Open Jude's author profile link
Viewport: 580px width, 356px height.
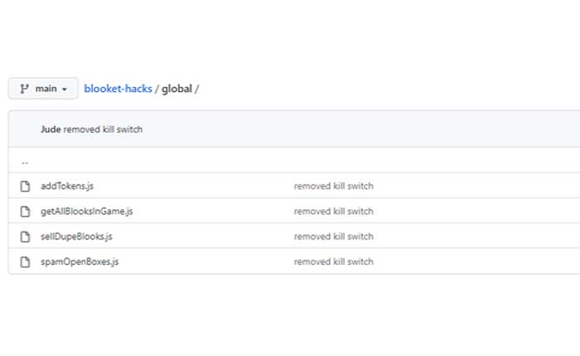(x=51, y=129)
